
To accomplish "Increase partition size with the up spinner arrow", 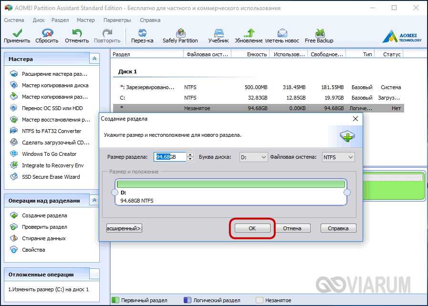I will tap(190, 154).
